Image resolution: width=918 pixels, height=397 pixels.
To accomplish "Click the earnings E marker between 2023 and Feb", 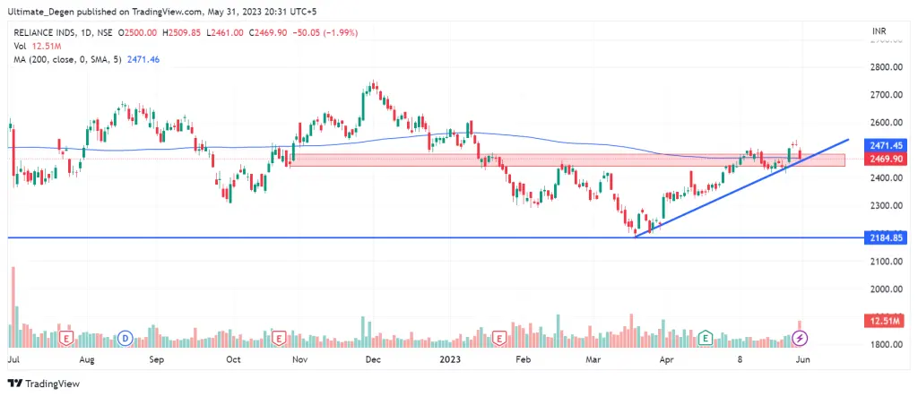I will point(499,338).
